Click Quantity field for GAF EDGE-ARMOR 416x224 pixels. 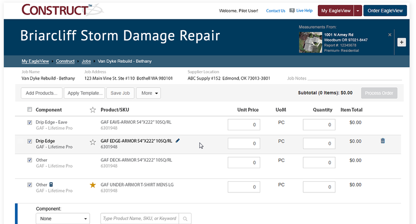[x=319, y=144]
